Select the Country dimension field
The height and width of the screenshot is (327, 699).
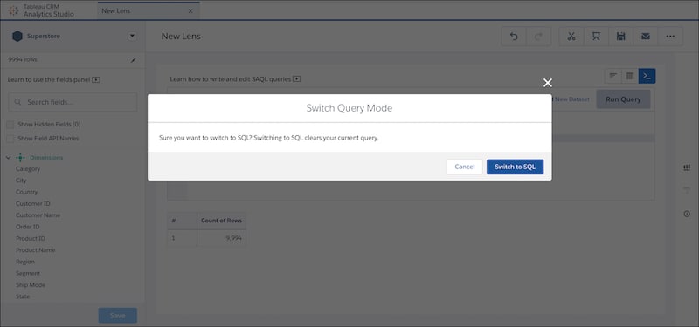[27, 192]
